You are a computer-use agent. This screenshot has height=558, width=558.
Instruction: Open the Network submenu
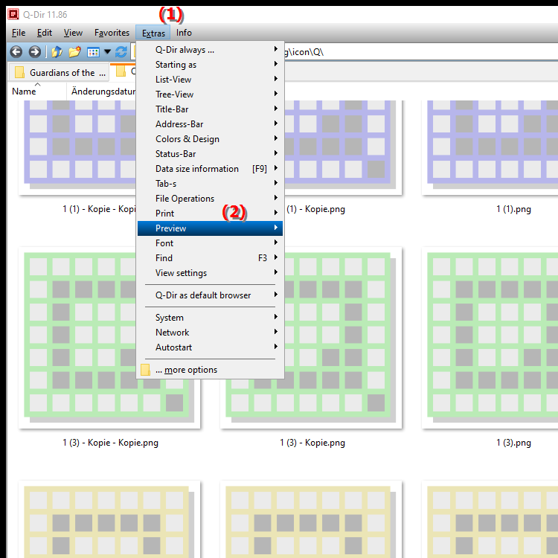(x=210, y=333)
